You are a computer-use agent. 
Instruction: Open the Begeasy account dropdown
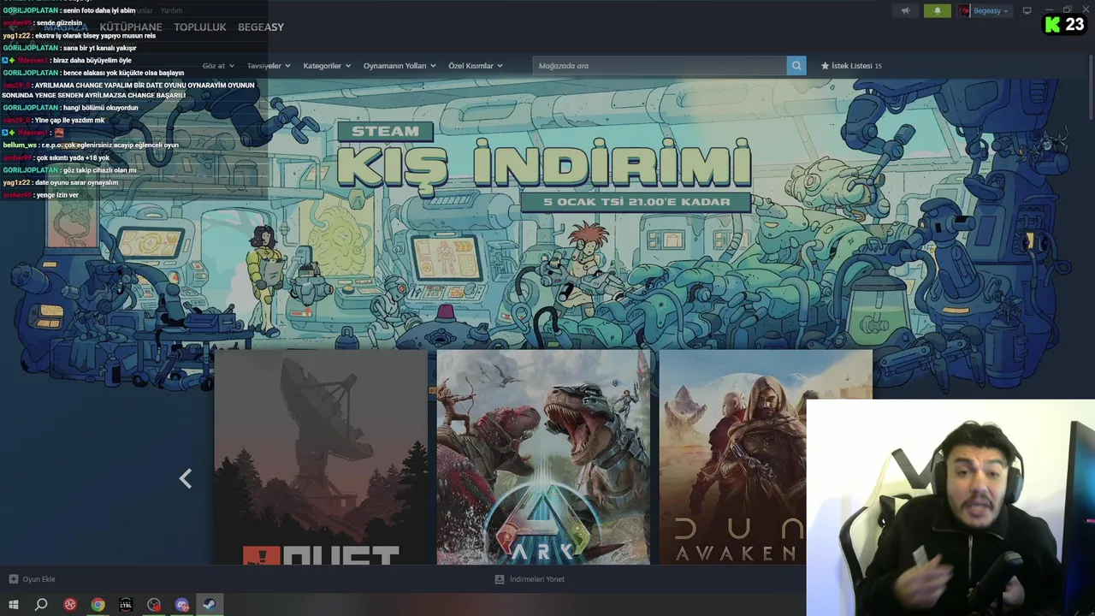[991, 11]
